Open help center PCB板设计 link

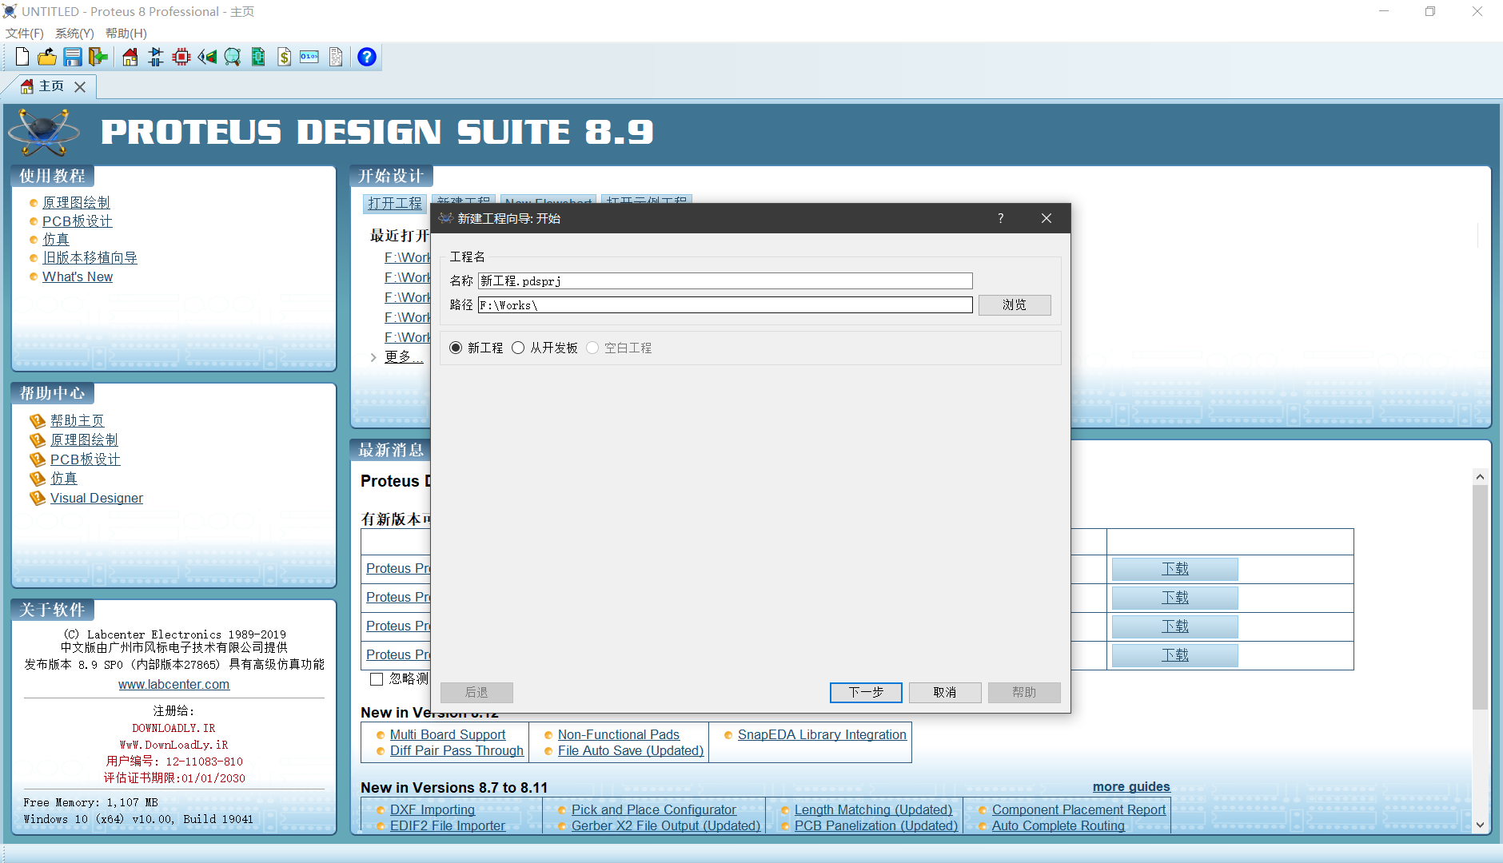pyautogui.click(x=86, y=459)
